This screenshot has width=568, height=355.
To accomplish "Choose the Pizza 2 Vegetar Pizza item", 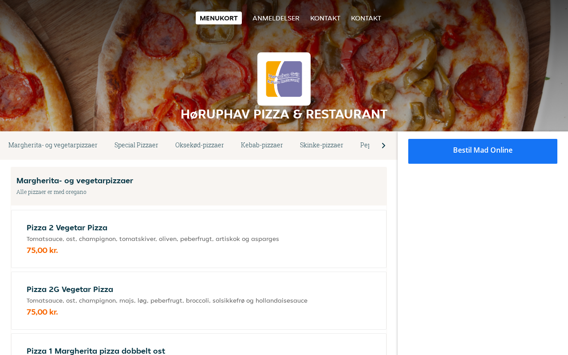I will [x=199, y=239].
